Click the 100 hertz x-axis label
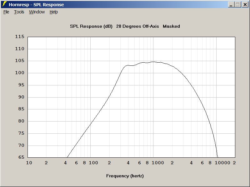Viewport: 250px width, 187px height. tap(93, 163)
